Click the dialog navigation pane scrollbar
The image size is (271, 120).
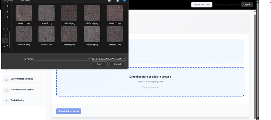click(x=10, y=39)
